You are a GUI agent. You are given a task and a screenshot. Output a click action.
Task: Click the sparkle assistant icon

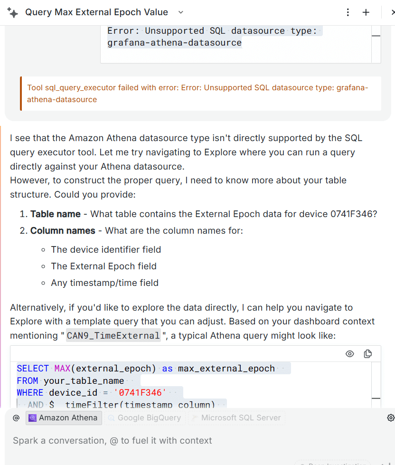click(x=13, y=13)
